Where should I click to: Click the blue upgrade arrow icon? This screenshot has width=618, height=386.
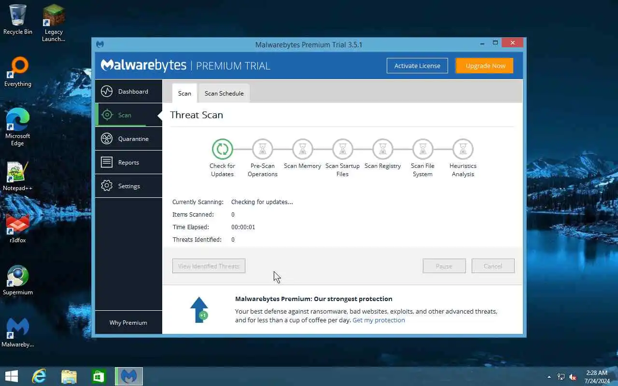click(199, 309)
